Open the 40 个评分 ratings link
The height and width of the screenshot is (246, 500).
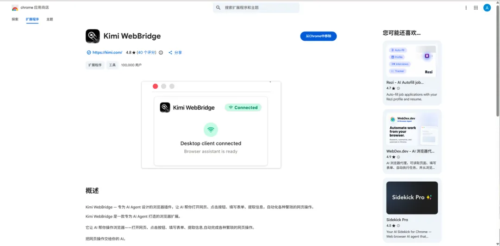(147, 53)
